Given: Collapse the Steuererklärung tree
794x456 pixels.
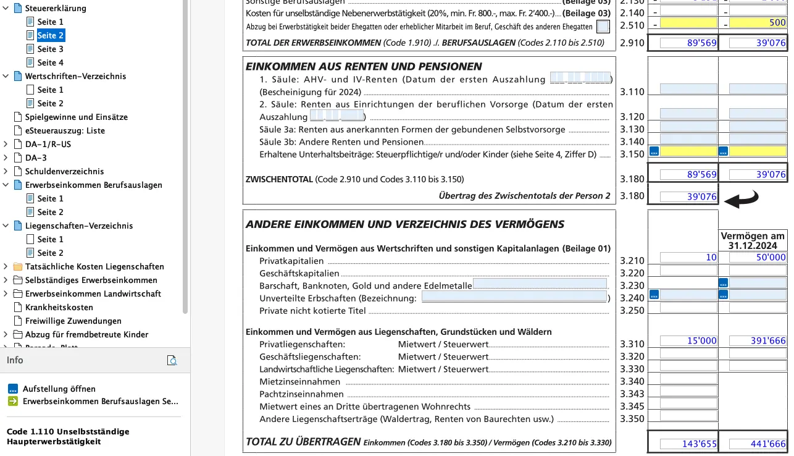Looking at the screenshot, I should (5, 8).
